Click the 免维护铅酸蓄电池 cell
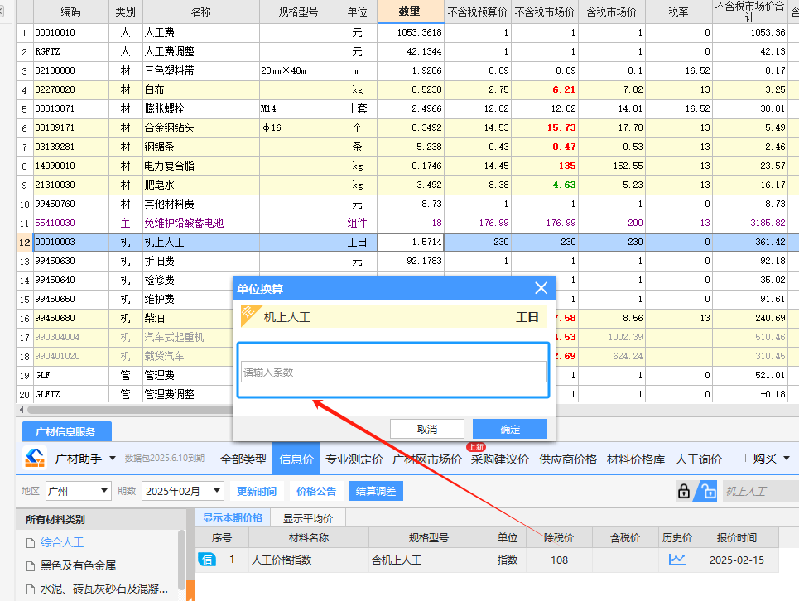The height and width of the screenshot is (601, 799). point(200,223)
